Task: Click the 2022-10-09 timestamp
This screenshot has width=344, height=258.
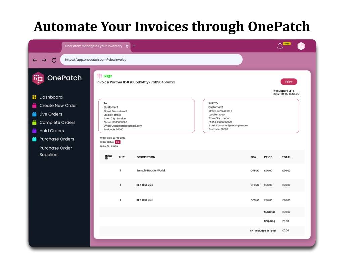Action: pos(286,94)
